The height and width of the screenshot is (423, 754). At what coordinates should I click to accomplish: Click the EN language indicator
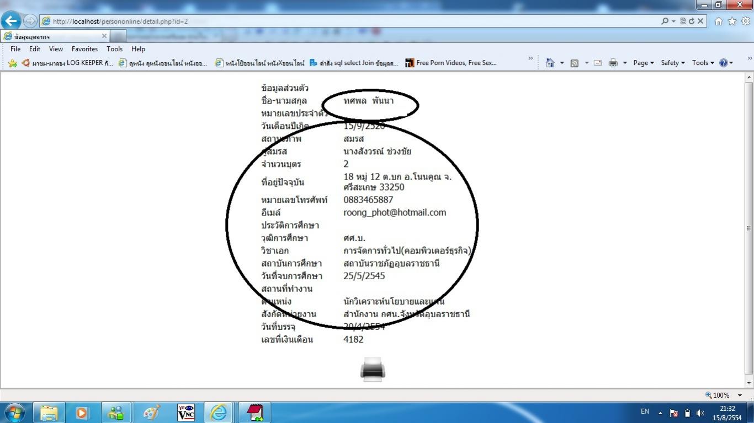(x=645, y=411)
